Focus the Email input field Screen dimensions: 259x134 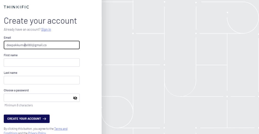42,45
